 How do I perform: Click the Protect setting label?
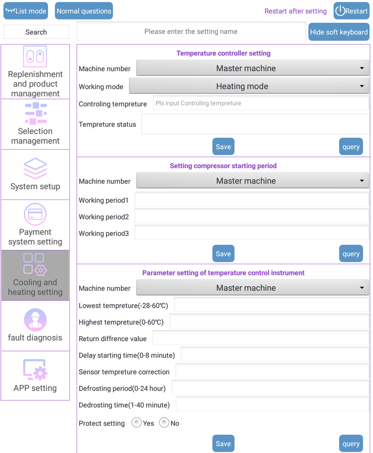(102, 423)
